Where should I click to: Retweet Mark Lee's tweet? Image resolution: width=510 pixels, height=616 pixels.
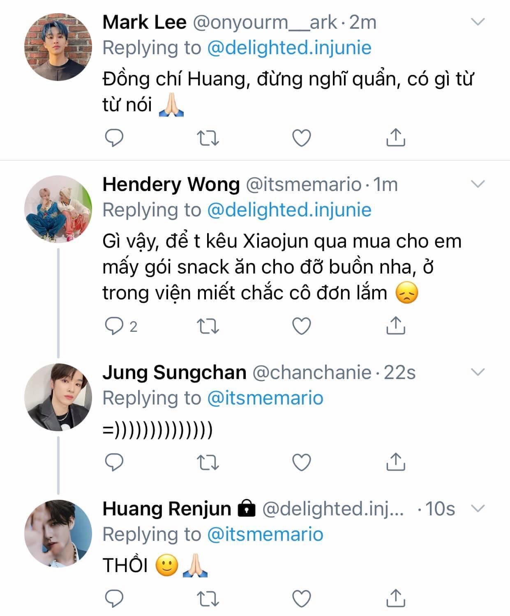click(208, 138)
